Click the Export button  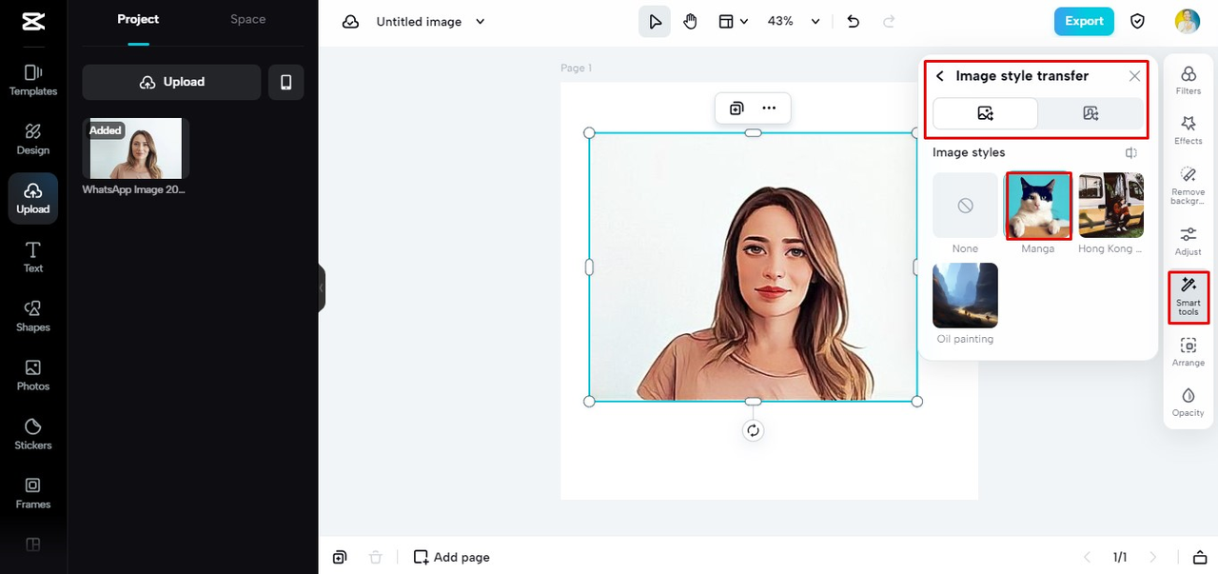1084,21
